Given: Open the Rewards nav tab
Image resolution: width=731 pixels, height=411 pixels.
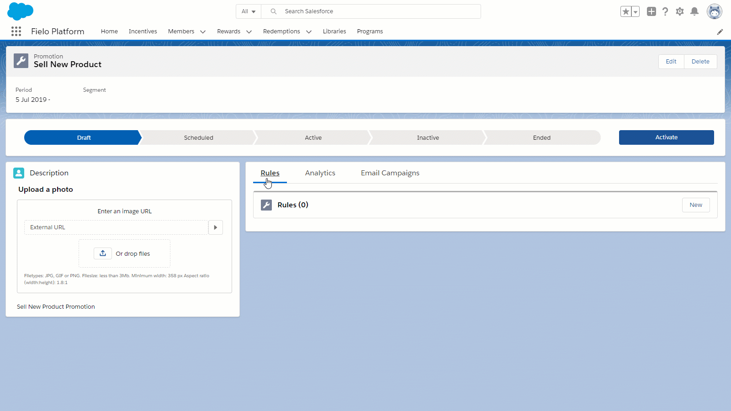Looking at the screenshot, I should tap(229, 32).
